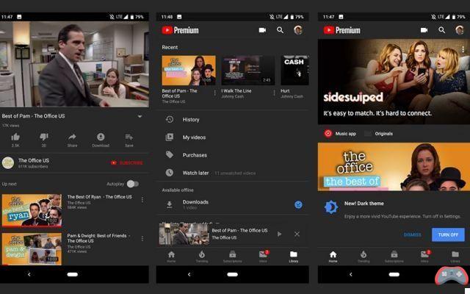Image resolution: width=470 pixels, height=294 pixels.
Task: Open The Office US channel avatar
Action: [x=8, y=163]
